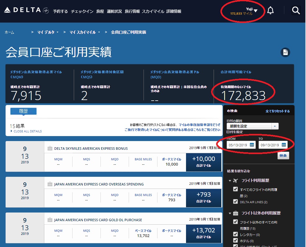Open the notifications bell
Viewport: 306px width, 247px height.
click(x=270, y=11)
